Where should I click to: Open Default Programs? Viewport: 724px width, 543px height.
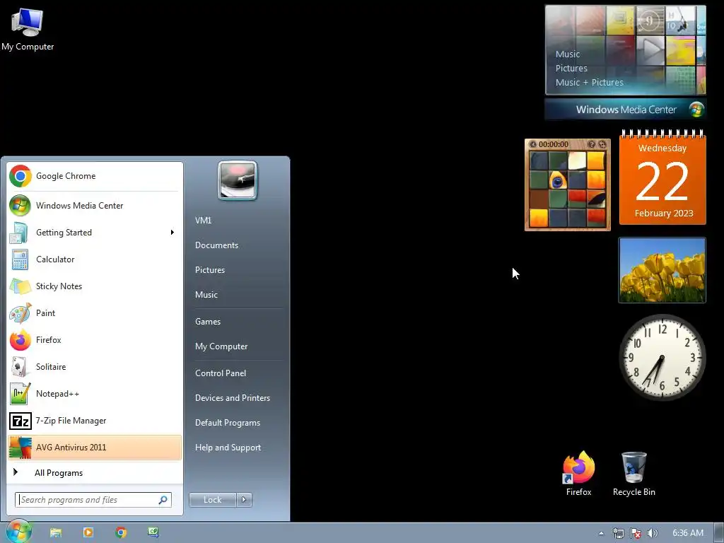coord(227,423)
